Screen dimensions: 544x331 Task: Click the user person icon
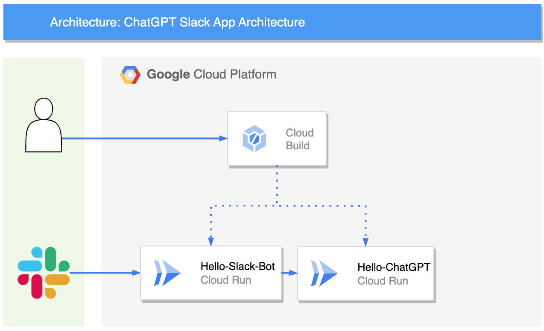[44, 125]
